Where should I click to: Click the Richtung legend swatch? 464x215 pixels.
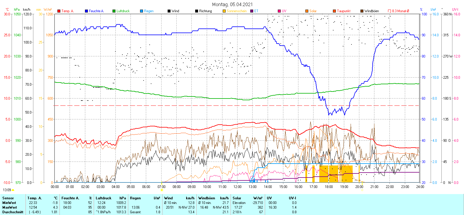click(197, 11)
